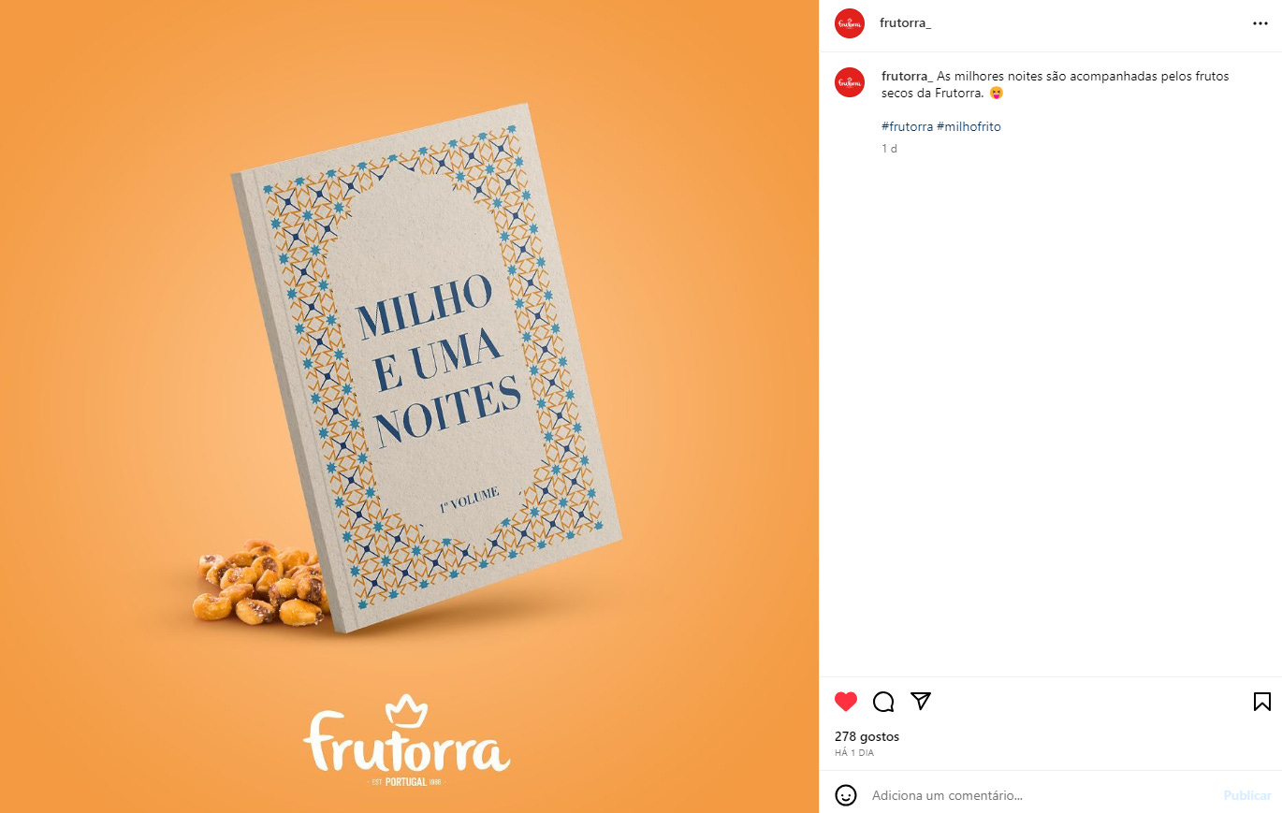Click the Publicar button
Viewport: 1282px width, 813px height.
1247,795
